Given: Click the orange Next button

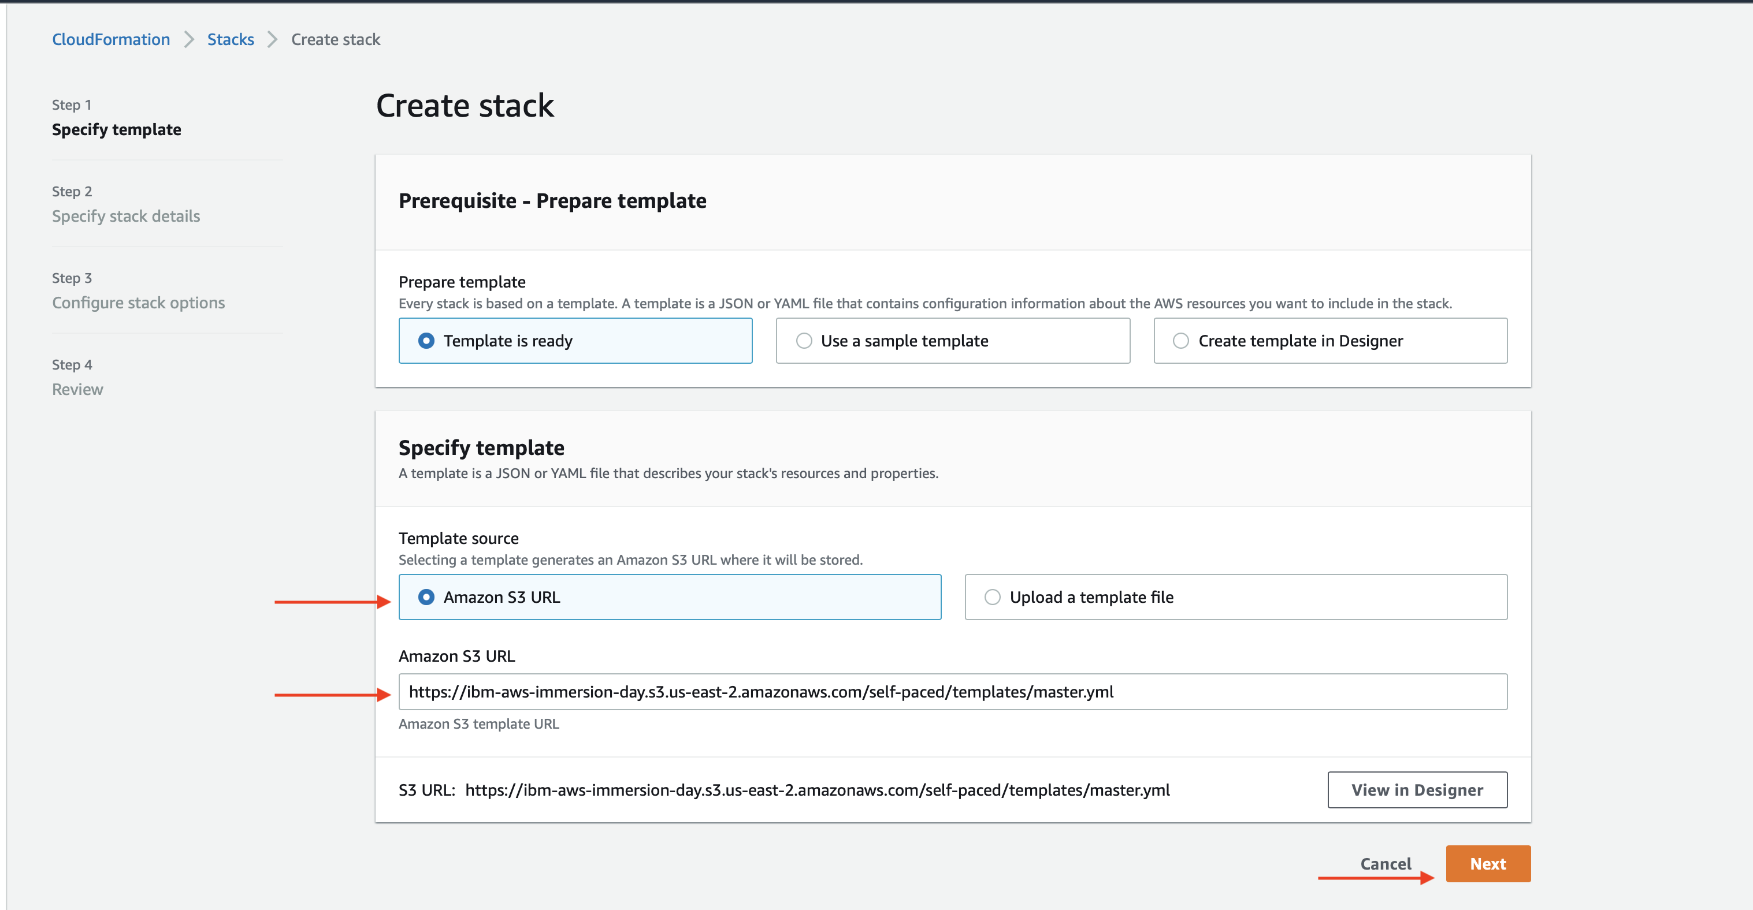Looking at the screenshot, I should 1488,864.
